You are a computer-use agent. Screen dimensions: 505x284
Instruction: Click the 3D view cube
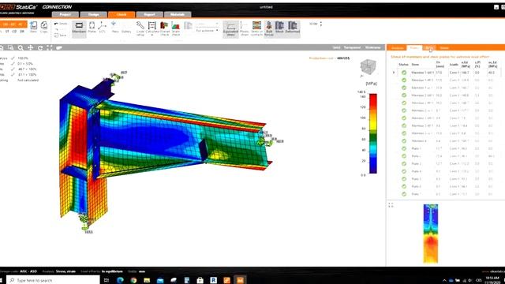368,67
